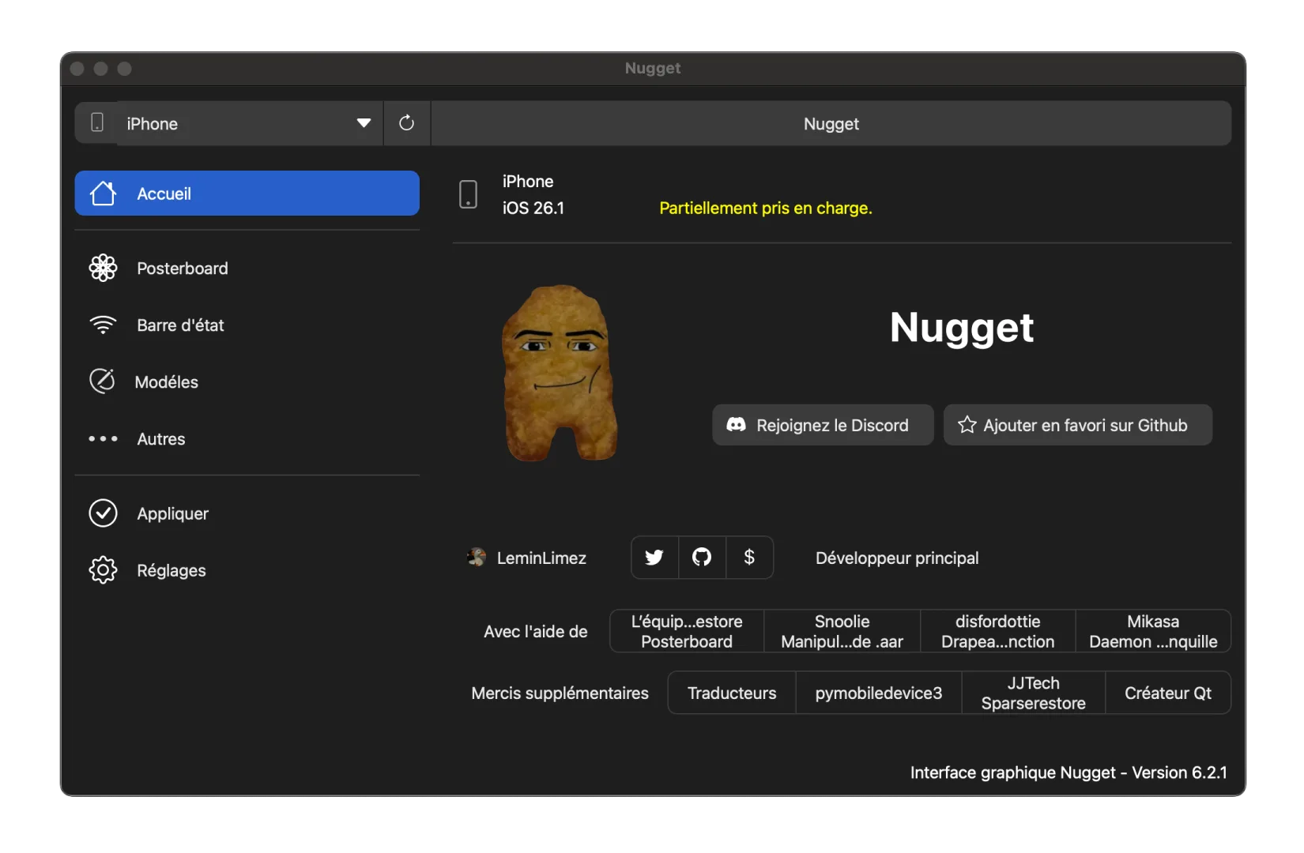Click Ajouter en favori sur Github
The width and height of the screenshot is (1304, 853).
coord(1078,425)
